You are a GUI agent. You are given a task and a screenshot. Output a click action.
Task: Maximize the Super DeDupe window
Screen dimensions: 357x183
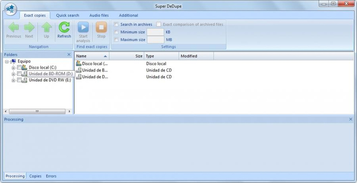point(333,4)
